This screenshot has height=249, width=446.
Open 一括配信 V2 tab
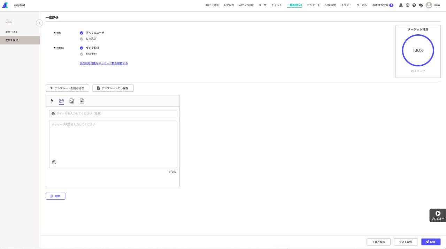294,5
